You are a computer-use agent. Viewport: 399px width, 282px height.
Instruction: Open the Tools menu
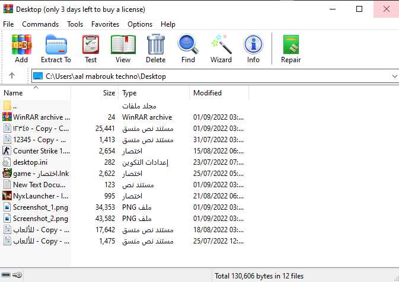(x=75, y=24)
